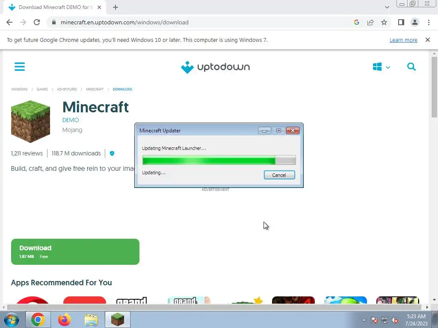The width and height of the screenshot is (438, 328).
Task: Open the Uptodown hamburger menu
Action: pyautogui.click(x=20, y=67)
